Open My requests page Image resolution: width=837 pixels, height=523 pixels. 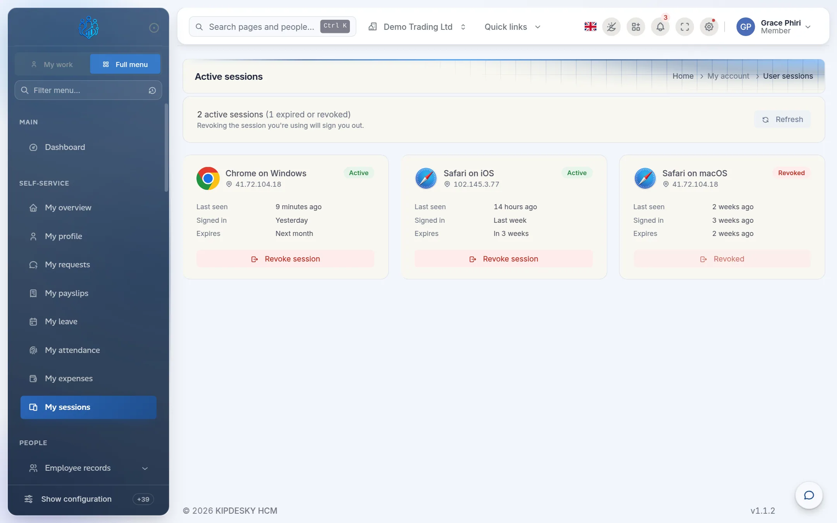88,265
